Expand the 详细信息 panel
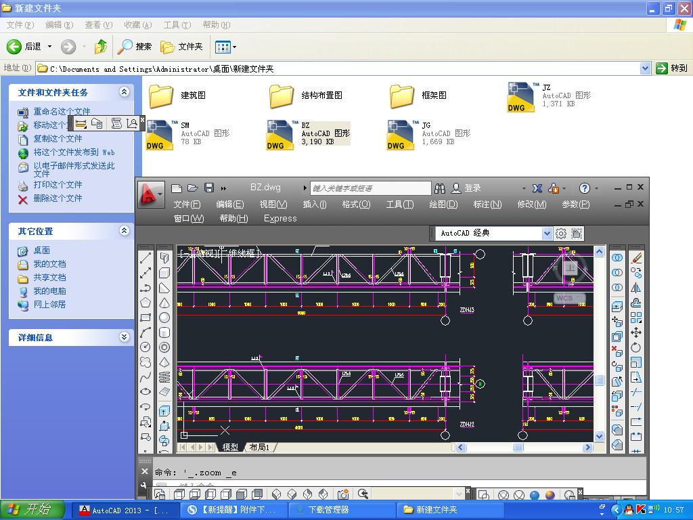 click(x=124, y=337)
